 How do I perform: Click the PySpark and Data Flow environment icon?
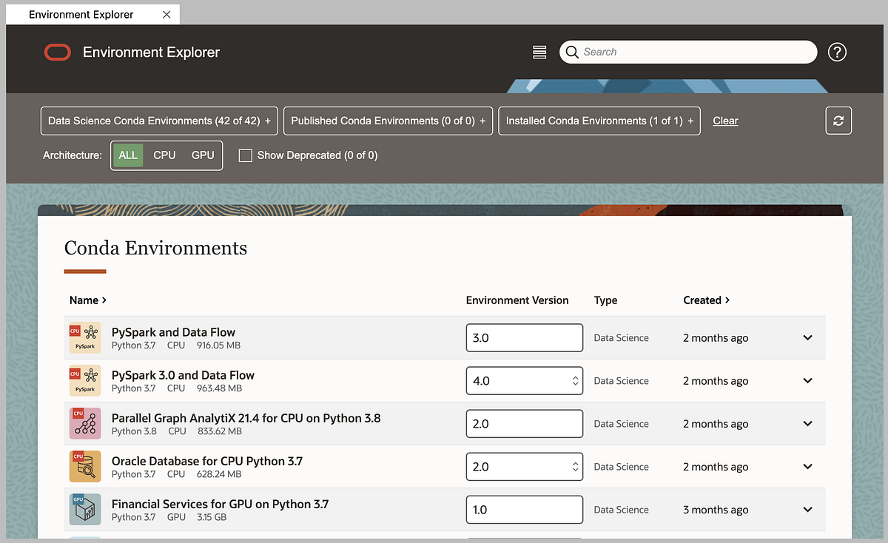tap(84, 337)
